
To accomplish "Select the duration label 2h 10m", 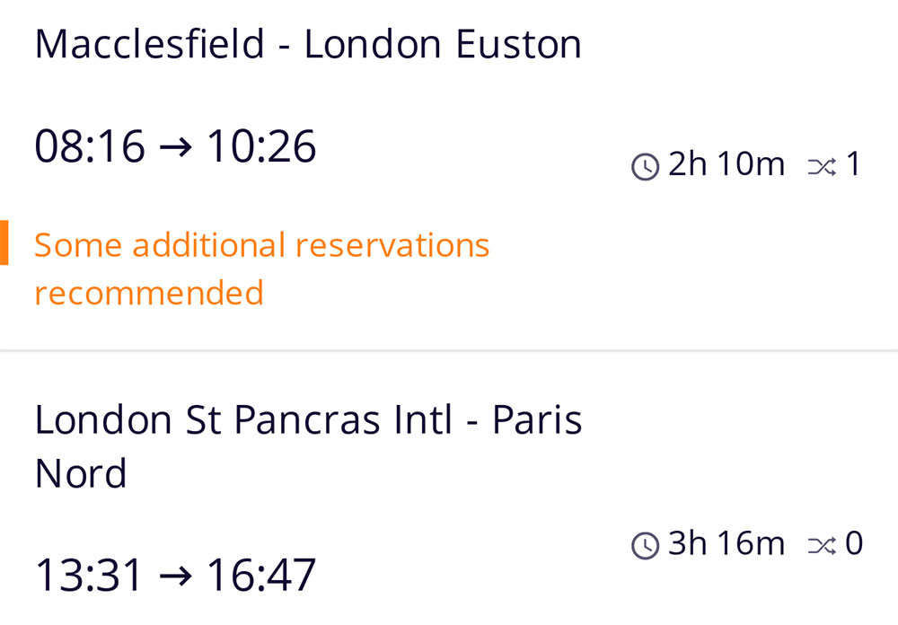I will 726,164.
